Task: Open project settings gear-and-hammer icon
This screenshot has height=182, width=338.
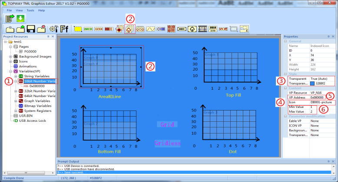Action: (54, 29)
